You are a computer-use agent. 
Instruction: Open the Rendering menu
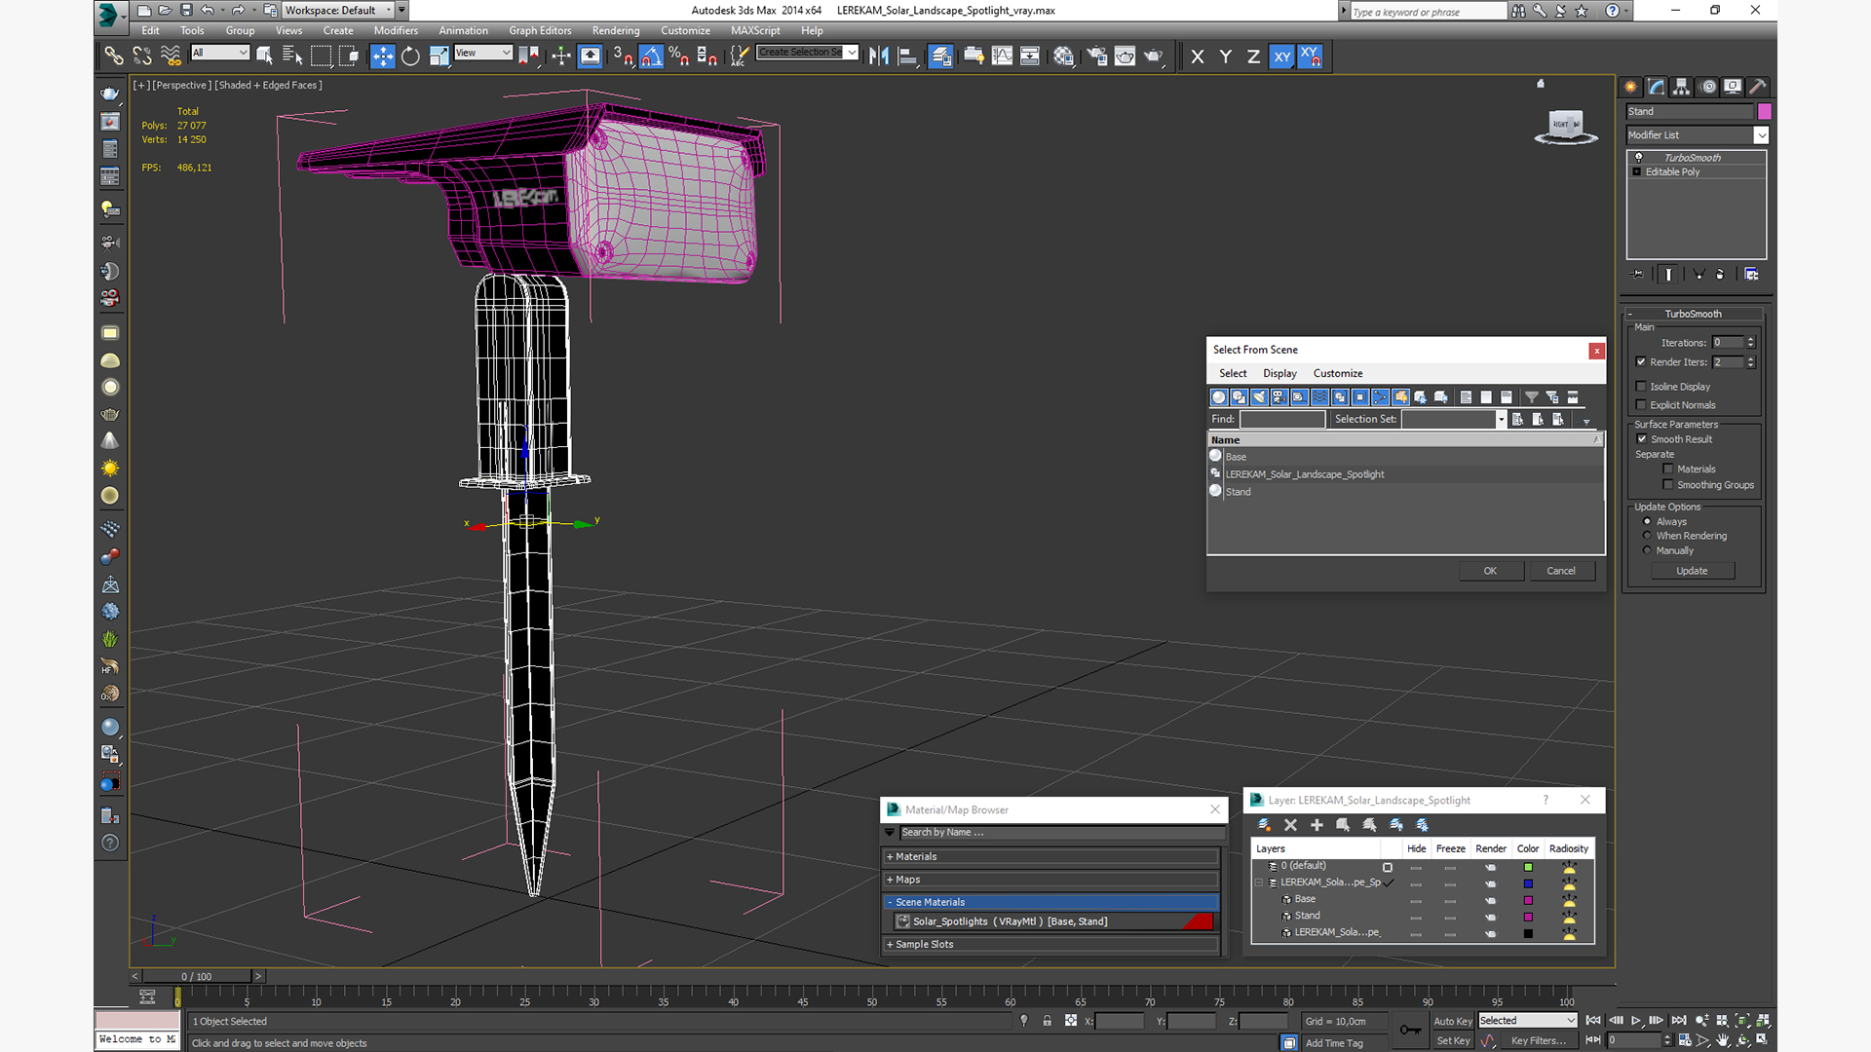coord(615,30)
